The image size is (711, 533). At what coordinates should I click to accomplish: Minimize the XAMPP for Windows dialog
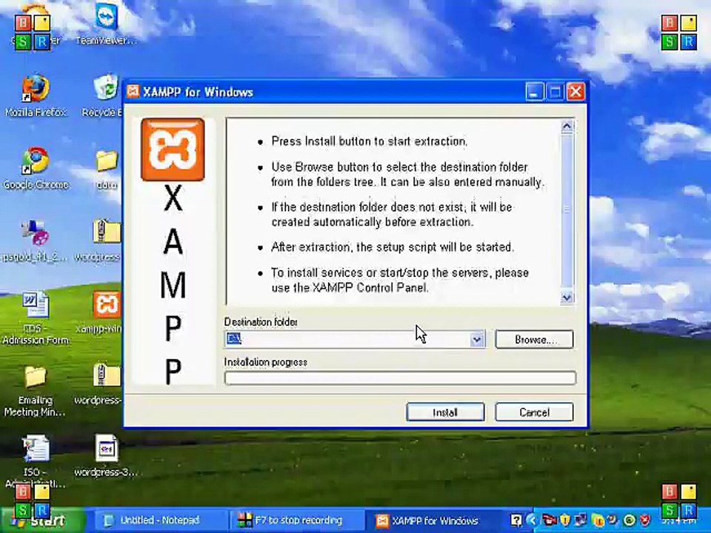535,92
